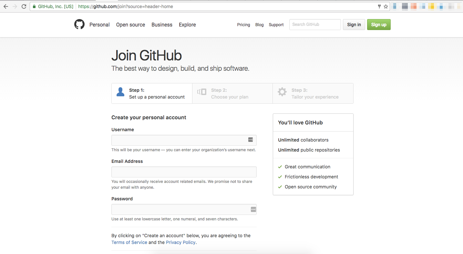
Task: Click the green padlock security icon
Action: click(34, 6)
